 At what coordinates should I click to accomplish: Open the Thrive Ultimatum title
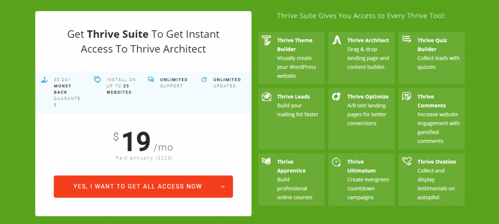361,166
